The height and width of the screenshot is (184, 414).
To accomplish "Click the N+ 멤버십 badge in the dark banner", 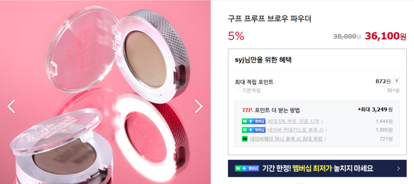I will 247,169.
